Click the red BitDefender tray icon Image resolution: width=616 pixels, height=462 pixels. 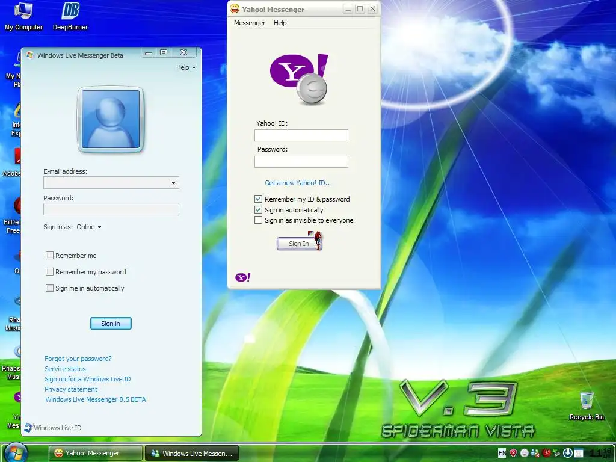point(546,453)
